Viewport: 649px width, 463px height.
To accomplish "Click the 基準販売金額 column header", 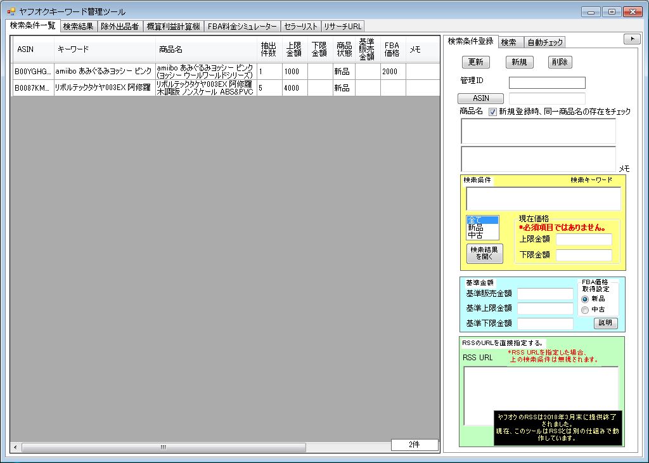I will [x=368, y=49].
